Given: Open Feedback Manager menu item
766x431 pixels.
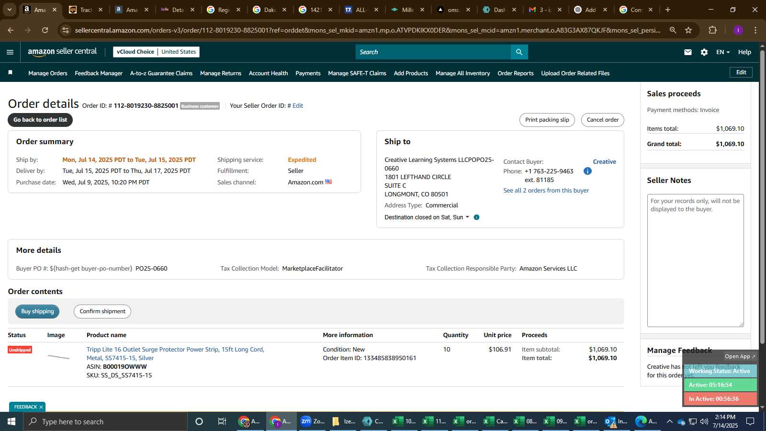Looking at the screenshot, I should [x=99, y=73].
